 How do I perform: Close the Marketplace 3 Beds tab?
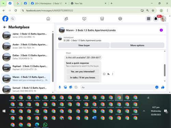66,3
